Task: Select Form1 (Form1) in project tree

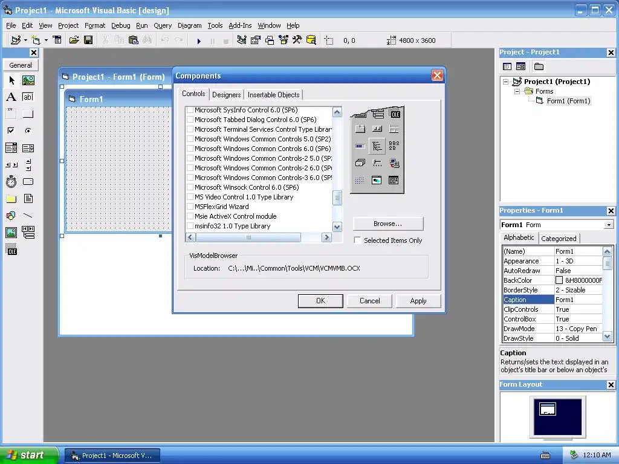Action: tap(568, 101)
